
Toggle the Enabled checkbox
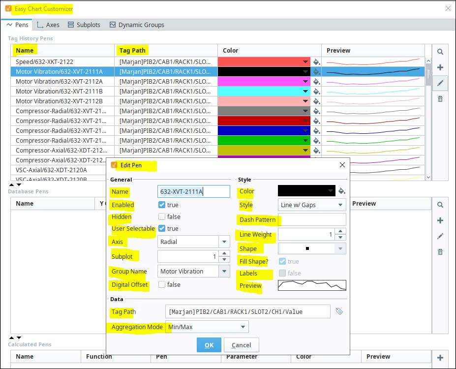162,205
